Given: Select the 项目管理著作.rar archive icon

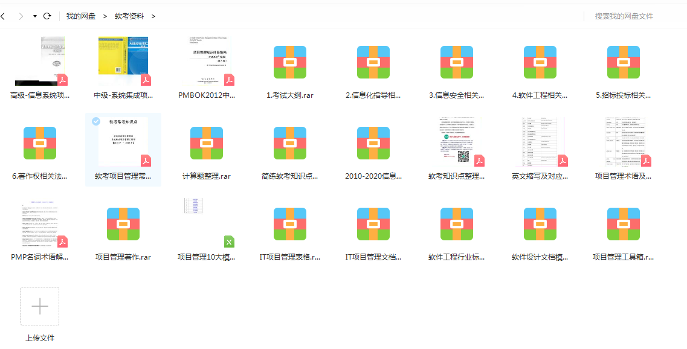Looking at the screenshot, I should pyautogui.click(x=123, y=225).
